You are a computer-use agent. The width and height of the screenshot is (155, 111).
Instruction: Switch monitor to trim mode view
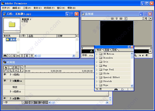click(121, 19)
